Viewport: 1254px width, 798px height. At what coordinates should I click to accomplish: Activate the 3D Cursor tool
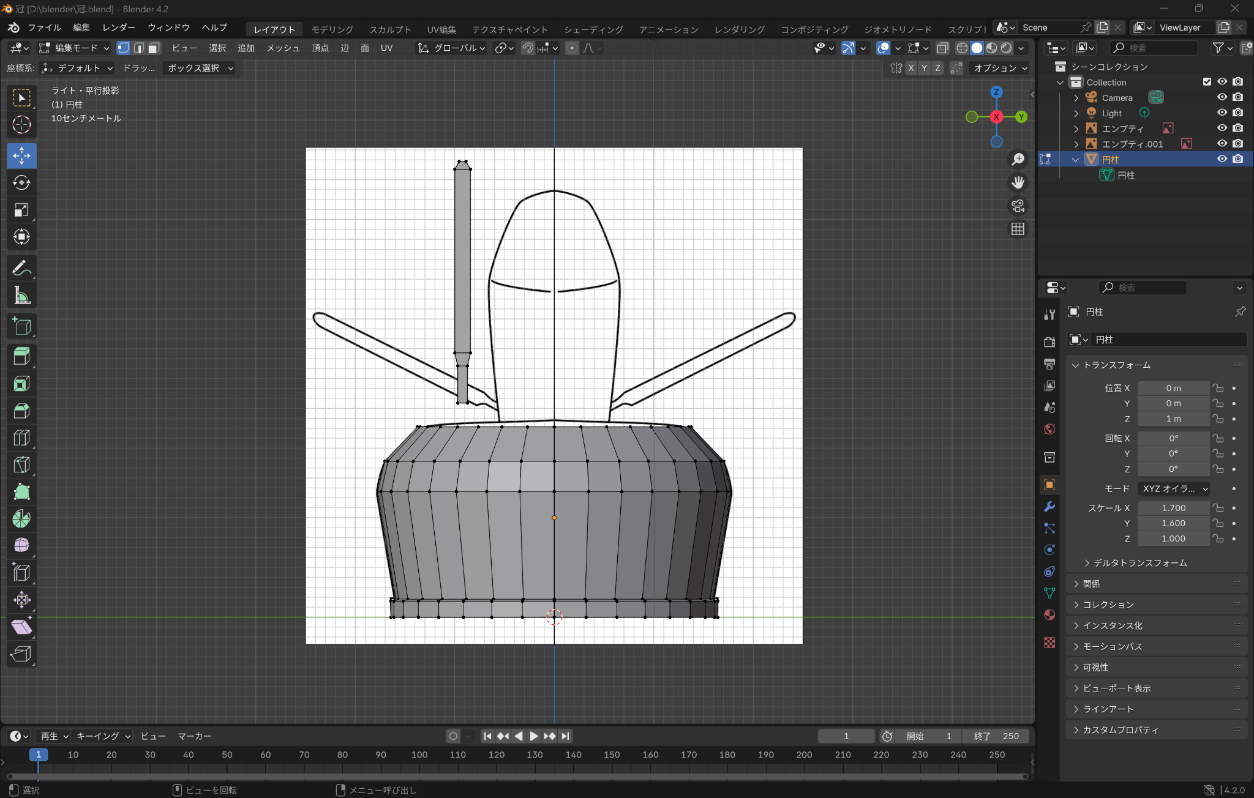21,125
